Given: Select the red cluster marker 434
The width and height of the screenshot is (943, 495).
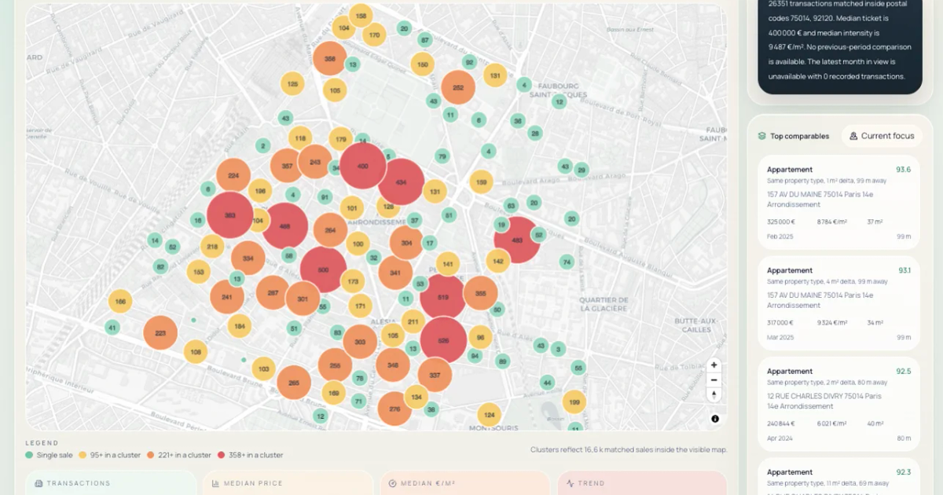Looking at the screenshot, I should pos(401,181).
